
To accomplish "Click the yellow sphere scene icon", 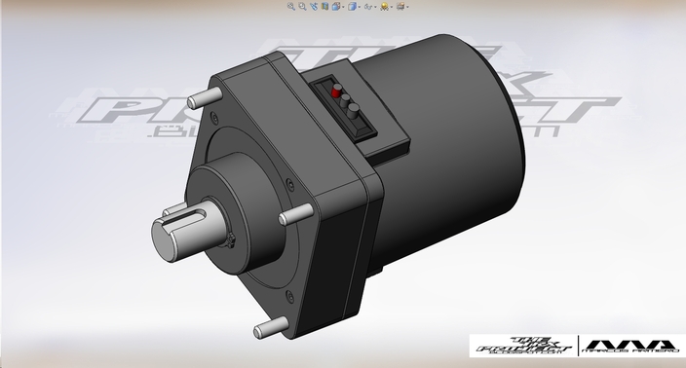I will (x=385, y=6).
